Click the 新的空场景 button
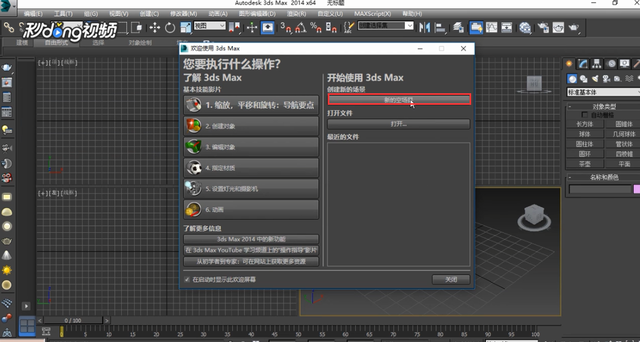Image resolution: width=640 pixels, height=342 pixels. [x=399, y=100]
